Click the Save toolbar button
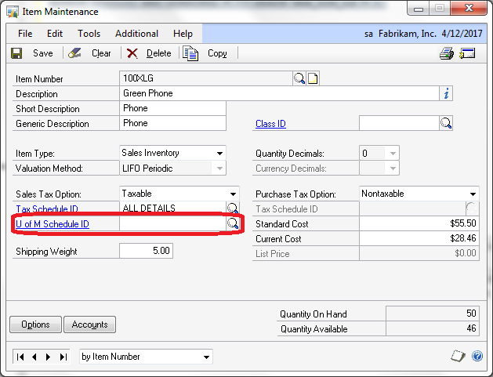Viewport: 493px width, 377px height. pos(32,53)
